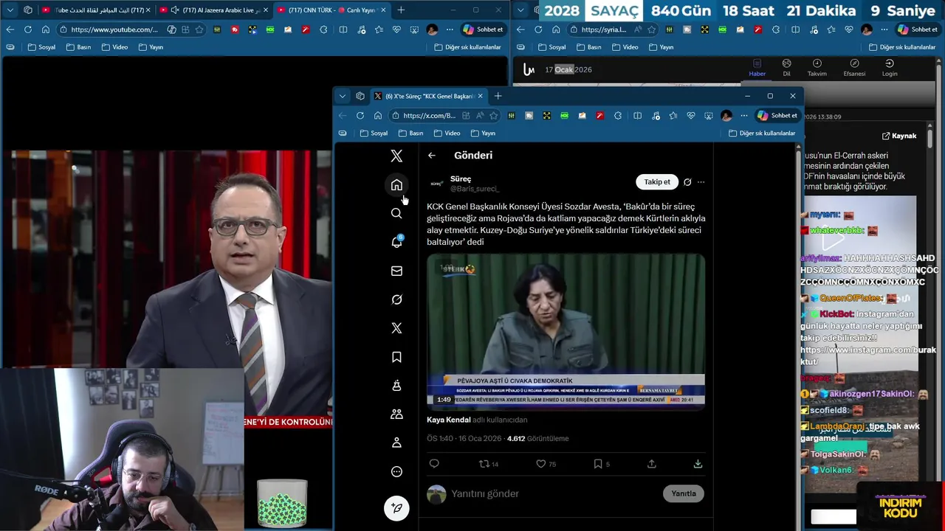The image size is (945, 531).
Task: Open Grok explain icon beside Takip et
Action: pyautogui.click(x=687, y=182)
